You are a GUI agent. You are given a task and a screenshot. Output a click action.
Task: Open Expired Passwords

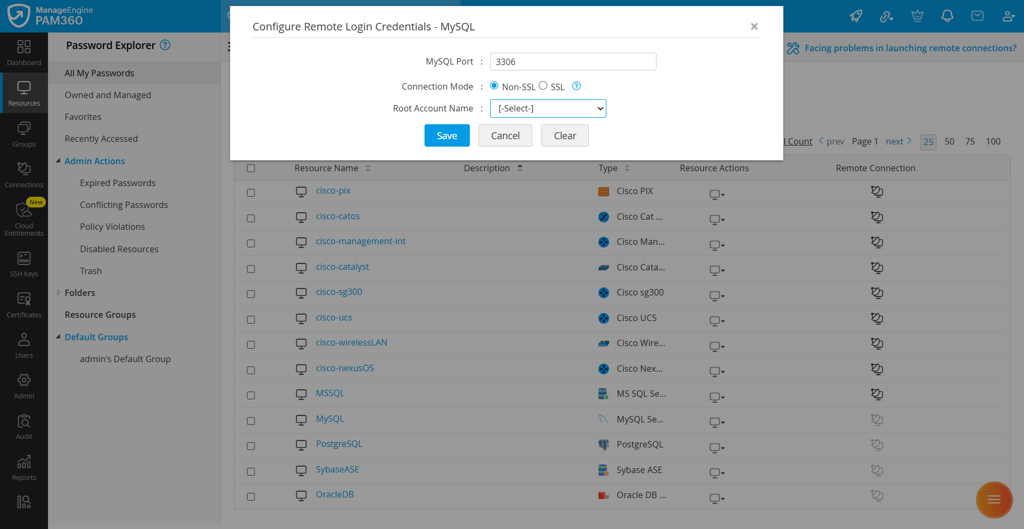(118, 183)
